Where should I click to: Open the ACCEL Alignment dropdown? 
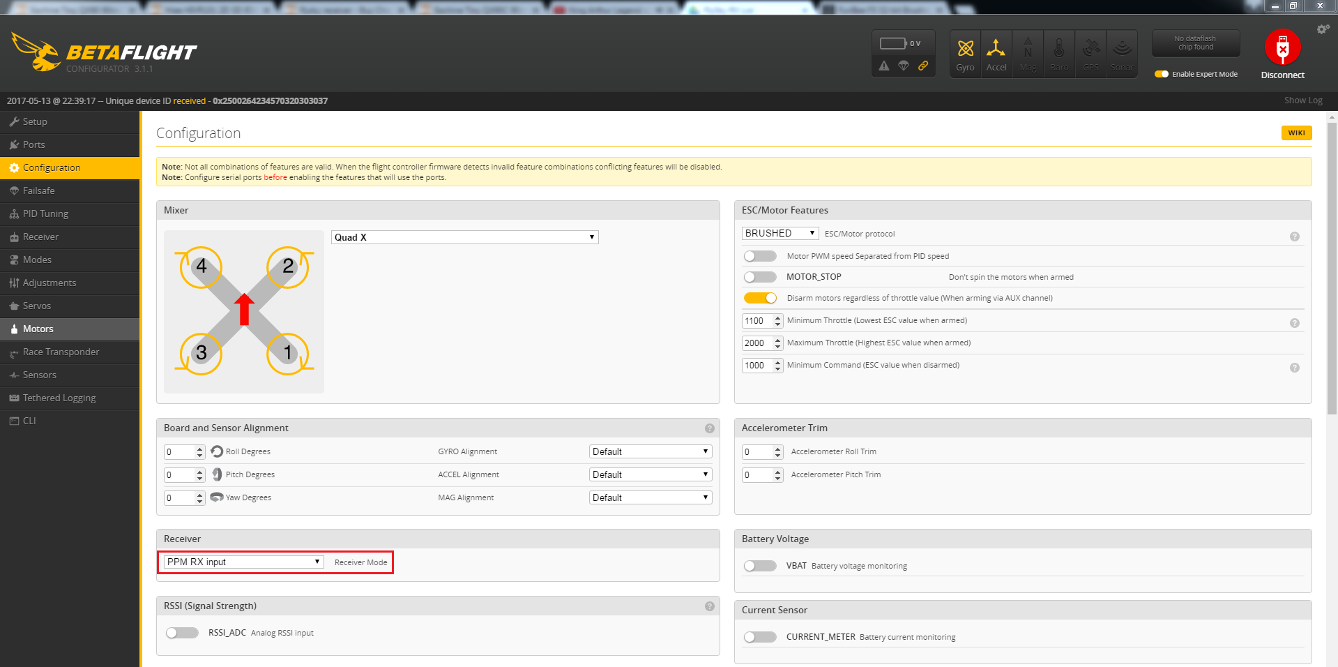point(651,474)
